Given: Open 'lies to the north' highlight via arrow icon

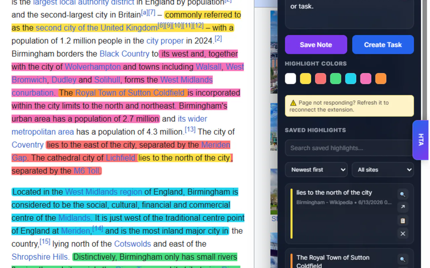Looking at the screenshot, I should point(403,207).
